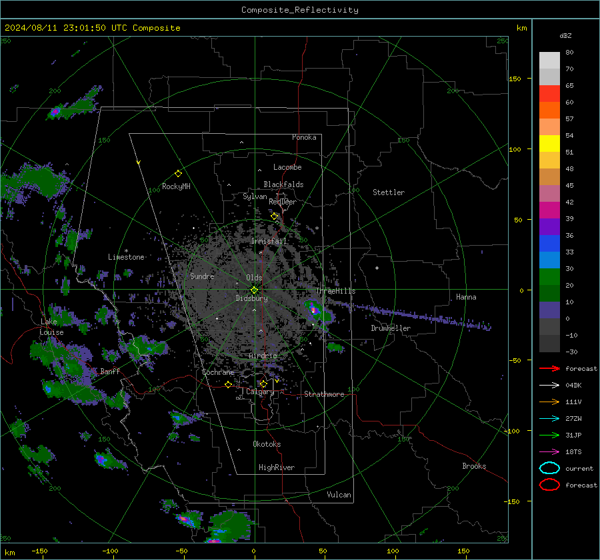
Task: Click the Blackfalds city label
Action: point(283,184)
